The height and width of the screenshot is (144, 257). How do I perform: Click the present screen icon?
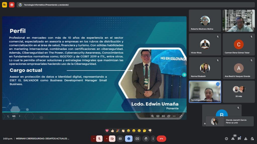[137, 138]
